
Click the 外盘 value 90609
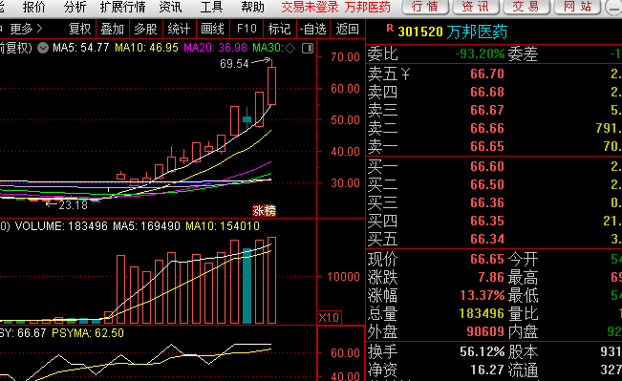[485, 331]
